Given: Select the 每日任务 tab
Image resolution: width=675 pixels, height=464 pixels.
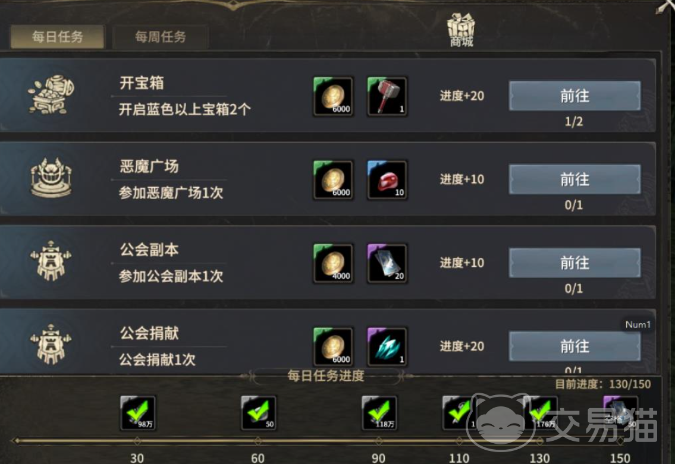Looking at the screenshot, I should point(57,37).
